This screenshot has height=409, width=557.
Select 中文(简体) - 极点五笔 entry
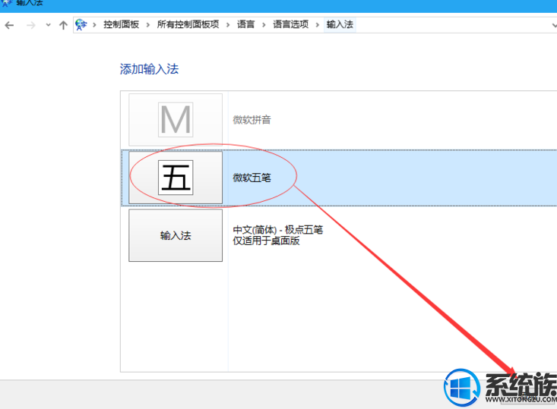coord(278,230)
